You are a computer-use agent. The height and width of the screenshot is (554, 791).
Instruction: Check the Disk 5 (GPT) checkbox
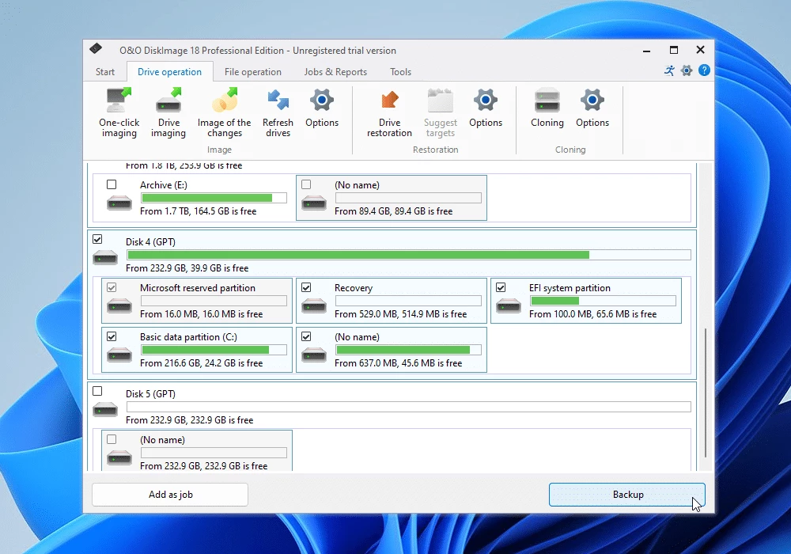click(x=97, y=391)
